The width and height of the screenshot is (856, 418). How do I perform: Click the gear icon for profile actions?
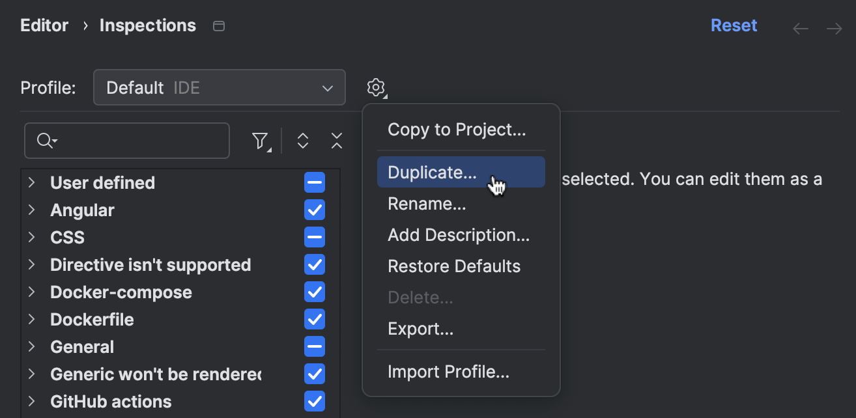376,87
